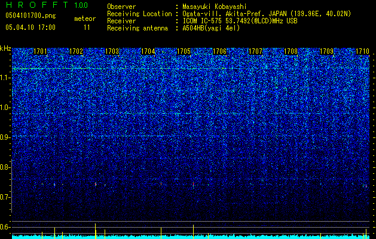Viewport: 376px width, 239px height.
Task: Click the HROFFT 1.0.0 program title
Action: [47, 5]
